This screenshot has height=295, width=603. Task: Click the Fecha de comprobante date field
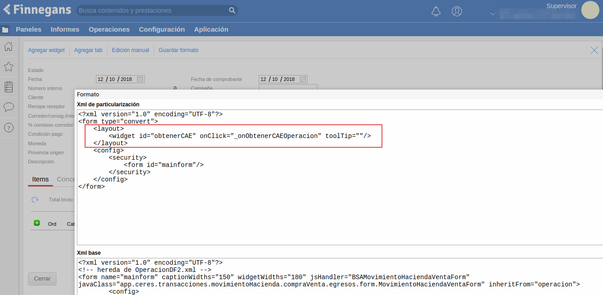283,79
